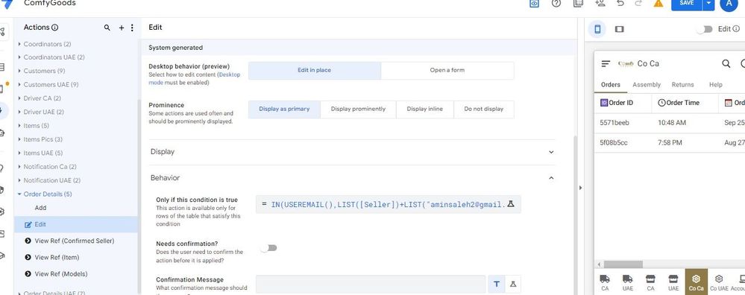This screenshot has width=745, height=295.
Task: Switch to the Returns tab
Action: click(x=683, y=85)
